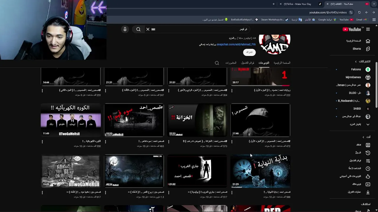The width and height of the screenshot is (378, 212).
Task: Open the ترجمة translate bookmark
Action: [x=296, y=20]
